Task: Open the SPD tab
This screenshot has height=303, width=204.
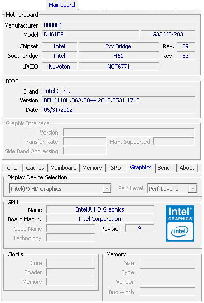Action: point(116,168)
